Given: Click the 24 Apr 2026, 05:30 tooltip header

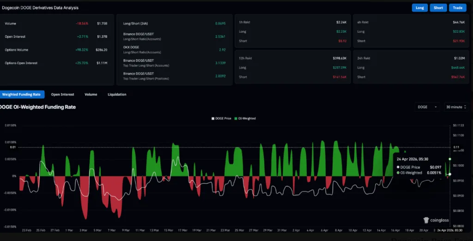Looking at the screenshot, I should click(412, 159).
